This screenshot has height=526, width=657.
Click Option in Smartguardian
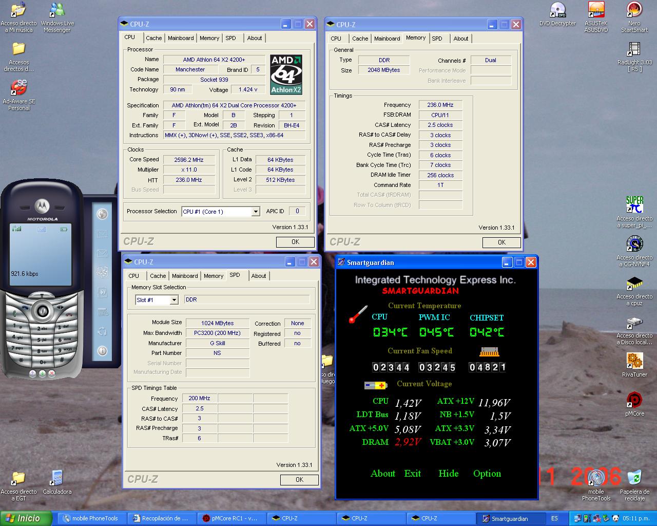[487, 474]
